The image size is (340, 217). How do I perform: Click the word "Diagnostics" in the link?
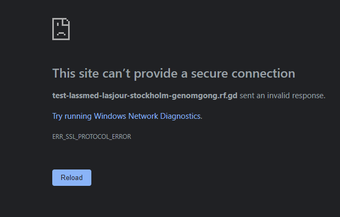click(181, 116)
